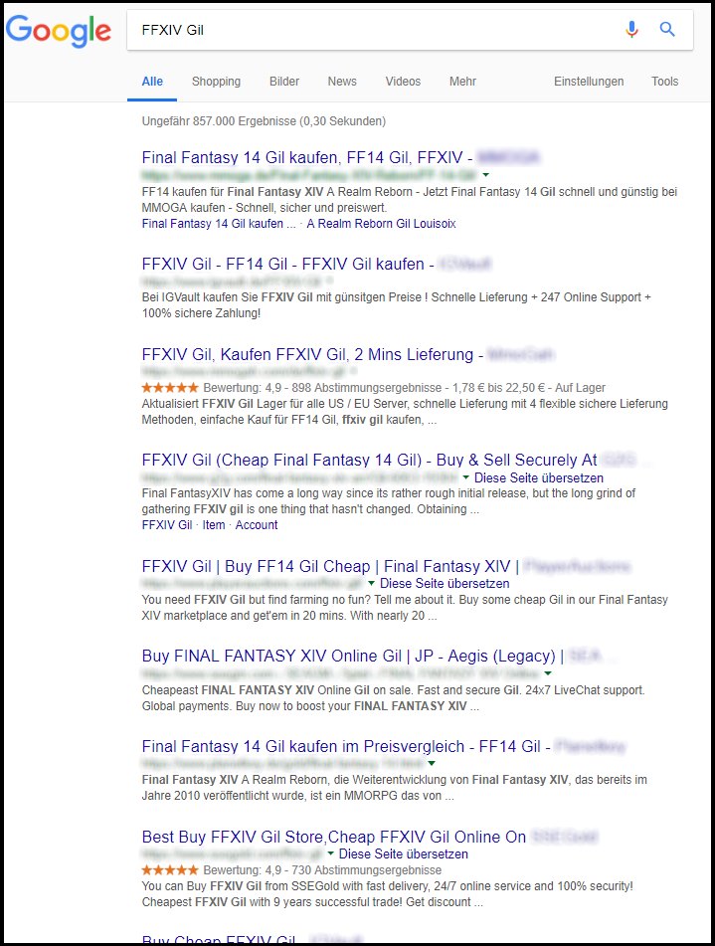715x946 pixels.
Task: Click snippet 'Bei IGVault kaufen Sie FFXIV Gil'
Action: point(397,305)
